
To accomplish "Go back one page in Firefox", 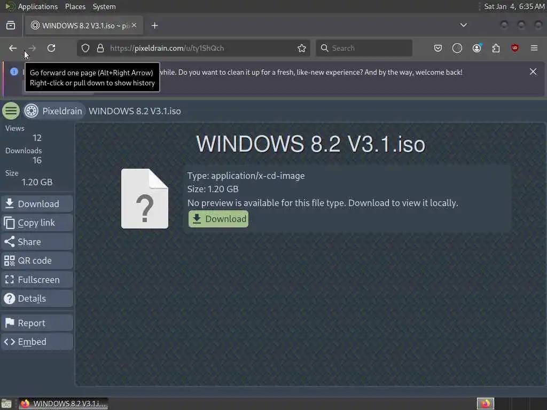I will coord(13,48).
